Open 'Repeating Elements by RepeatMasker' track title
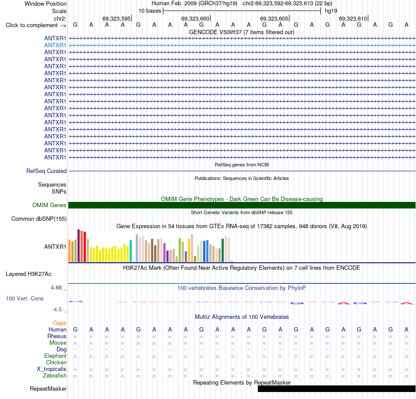The height and width of the screenshot is (399, 416). (242, 382)
